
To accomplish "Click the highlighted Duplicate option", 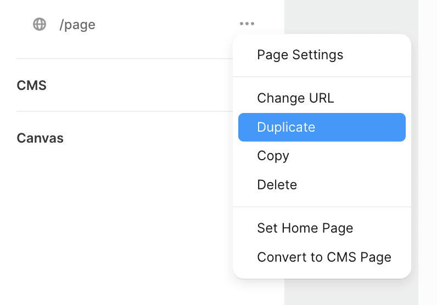I will pyautogui.click(x=322, y=127).
